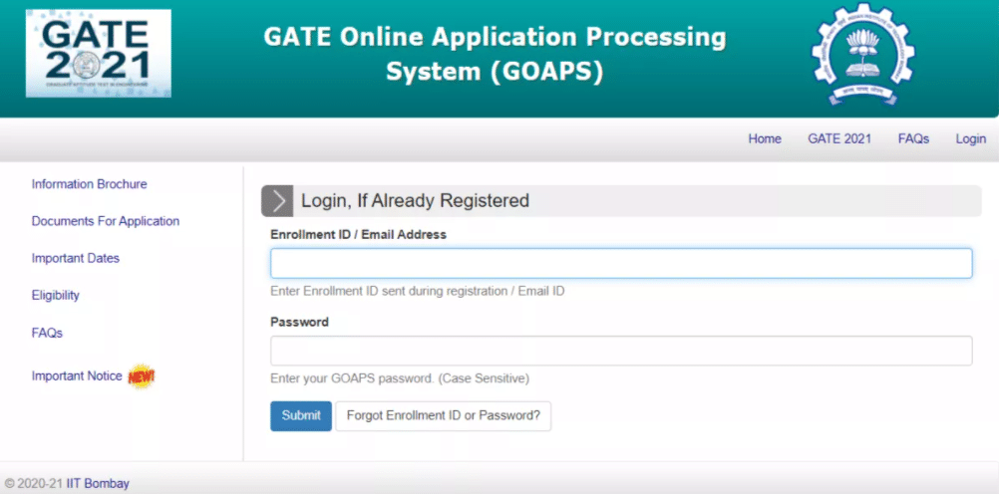Click the IIT Bombay emblem logo

click(862, 55)
